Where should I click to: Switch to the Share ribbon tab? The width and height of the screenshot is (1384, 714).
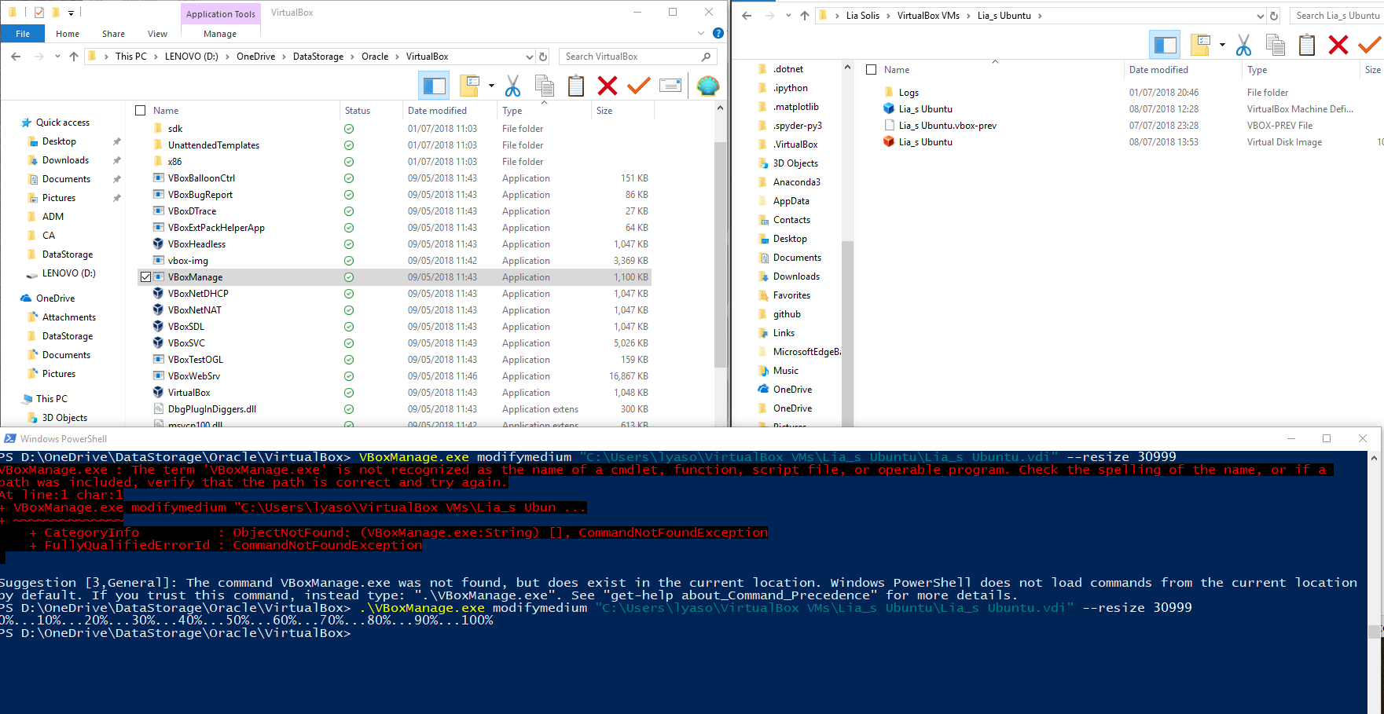113,34
